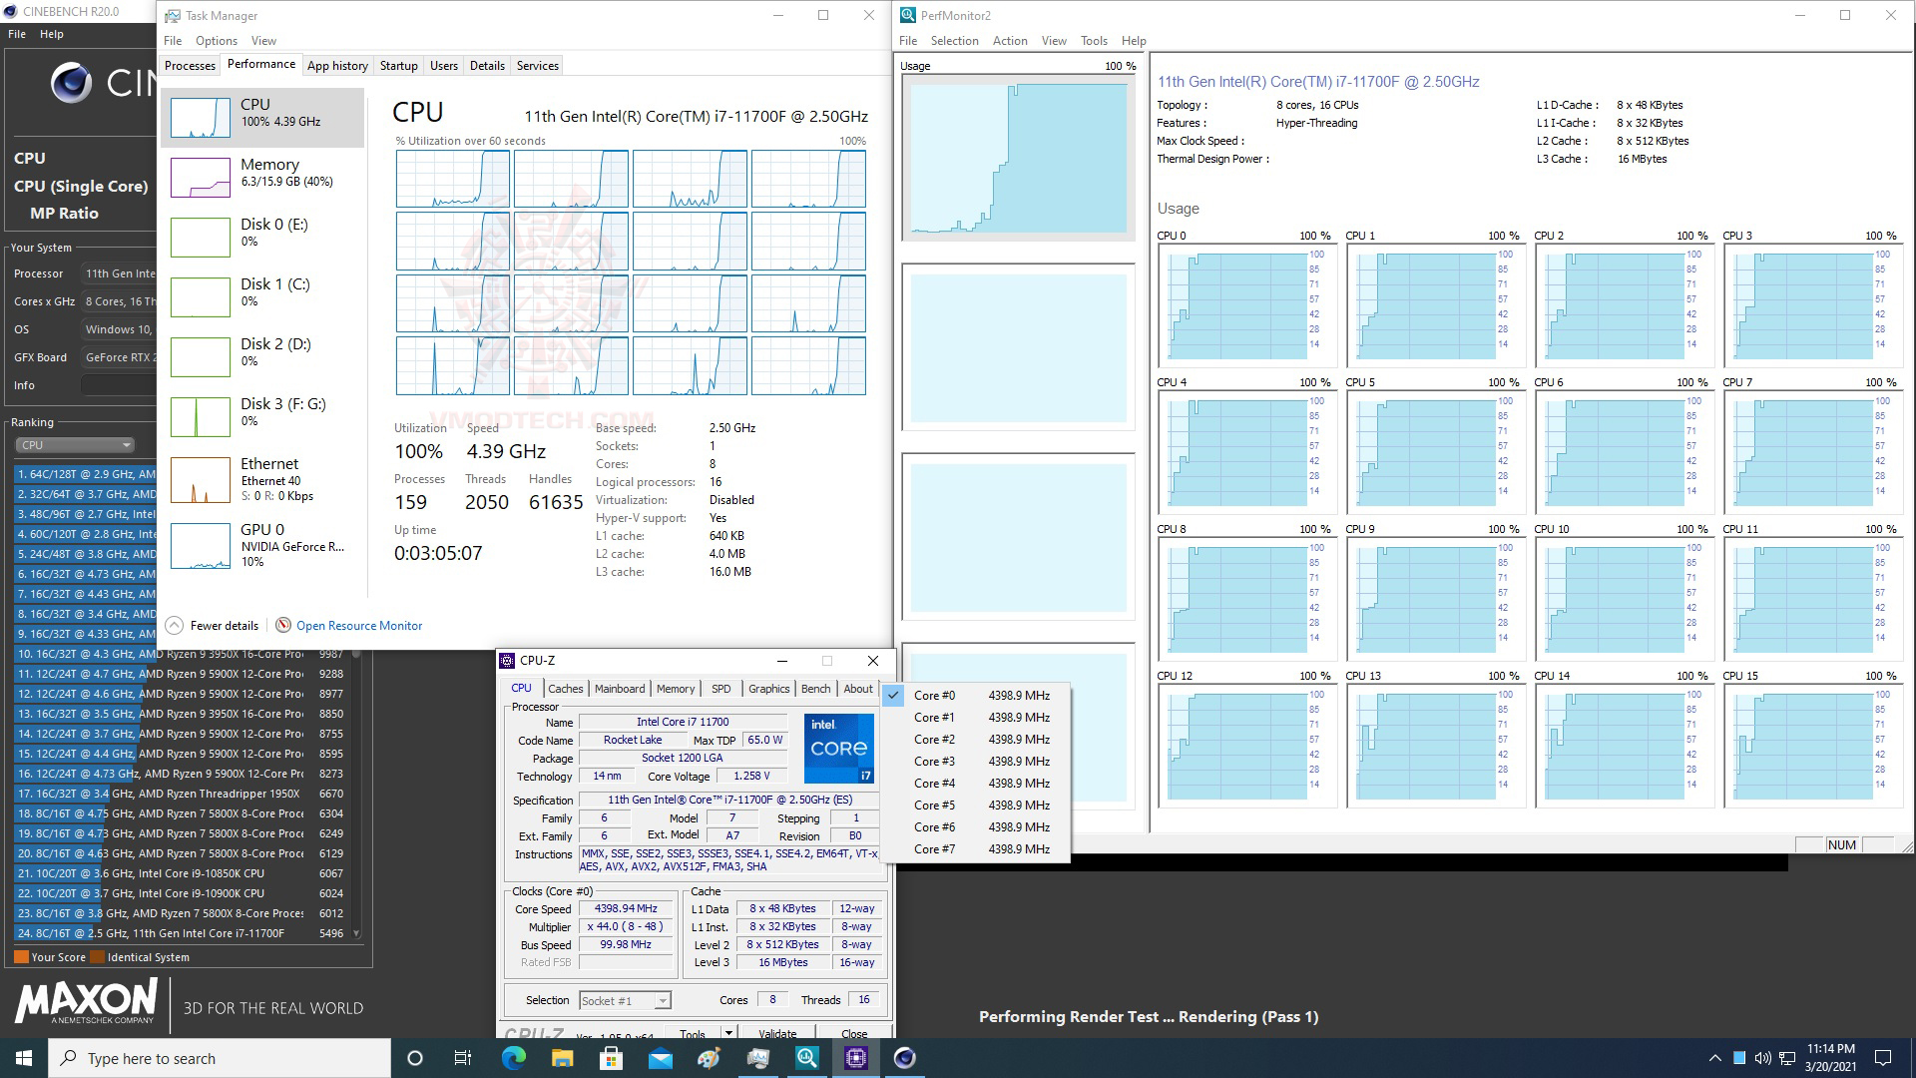Click the taskbar clock and date
Screen dimensions: 1916x1078
pos(1830,1058)
